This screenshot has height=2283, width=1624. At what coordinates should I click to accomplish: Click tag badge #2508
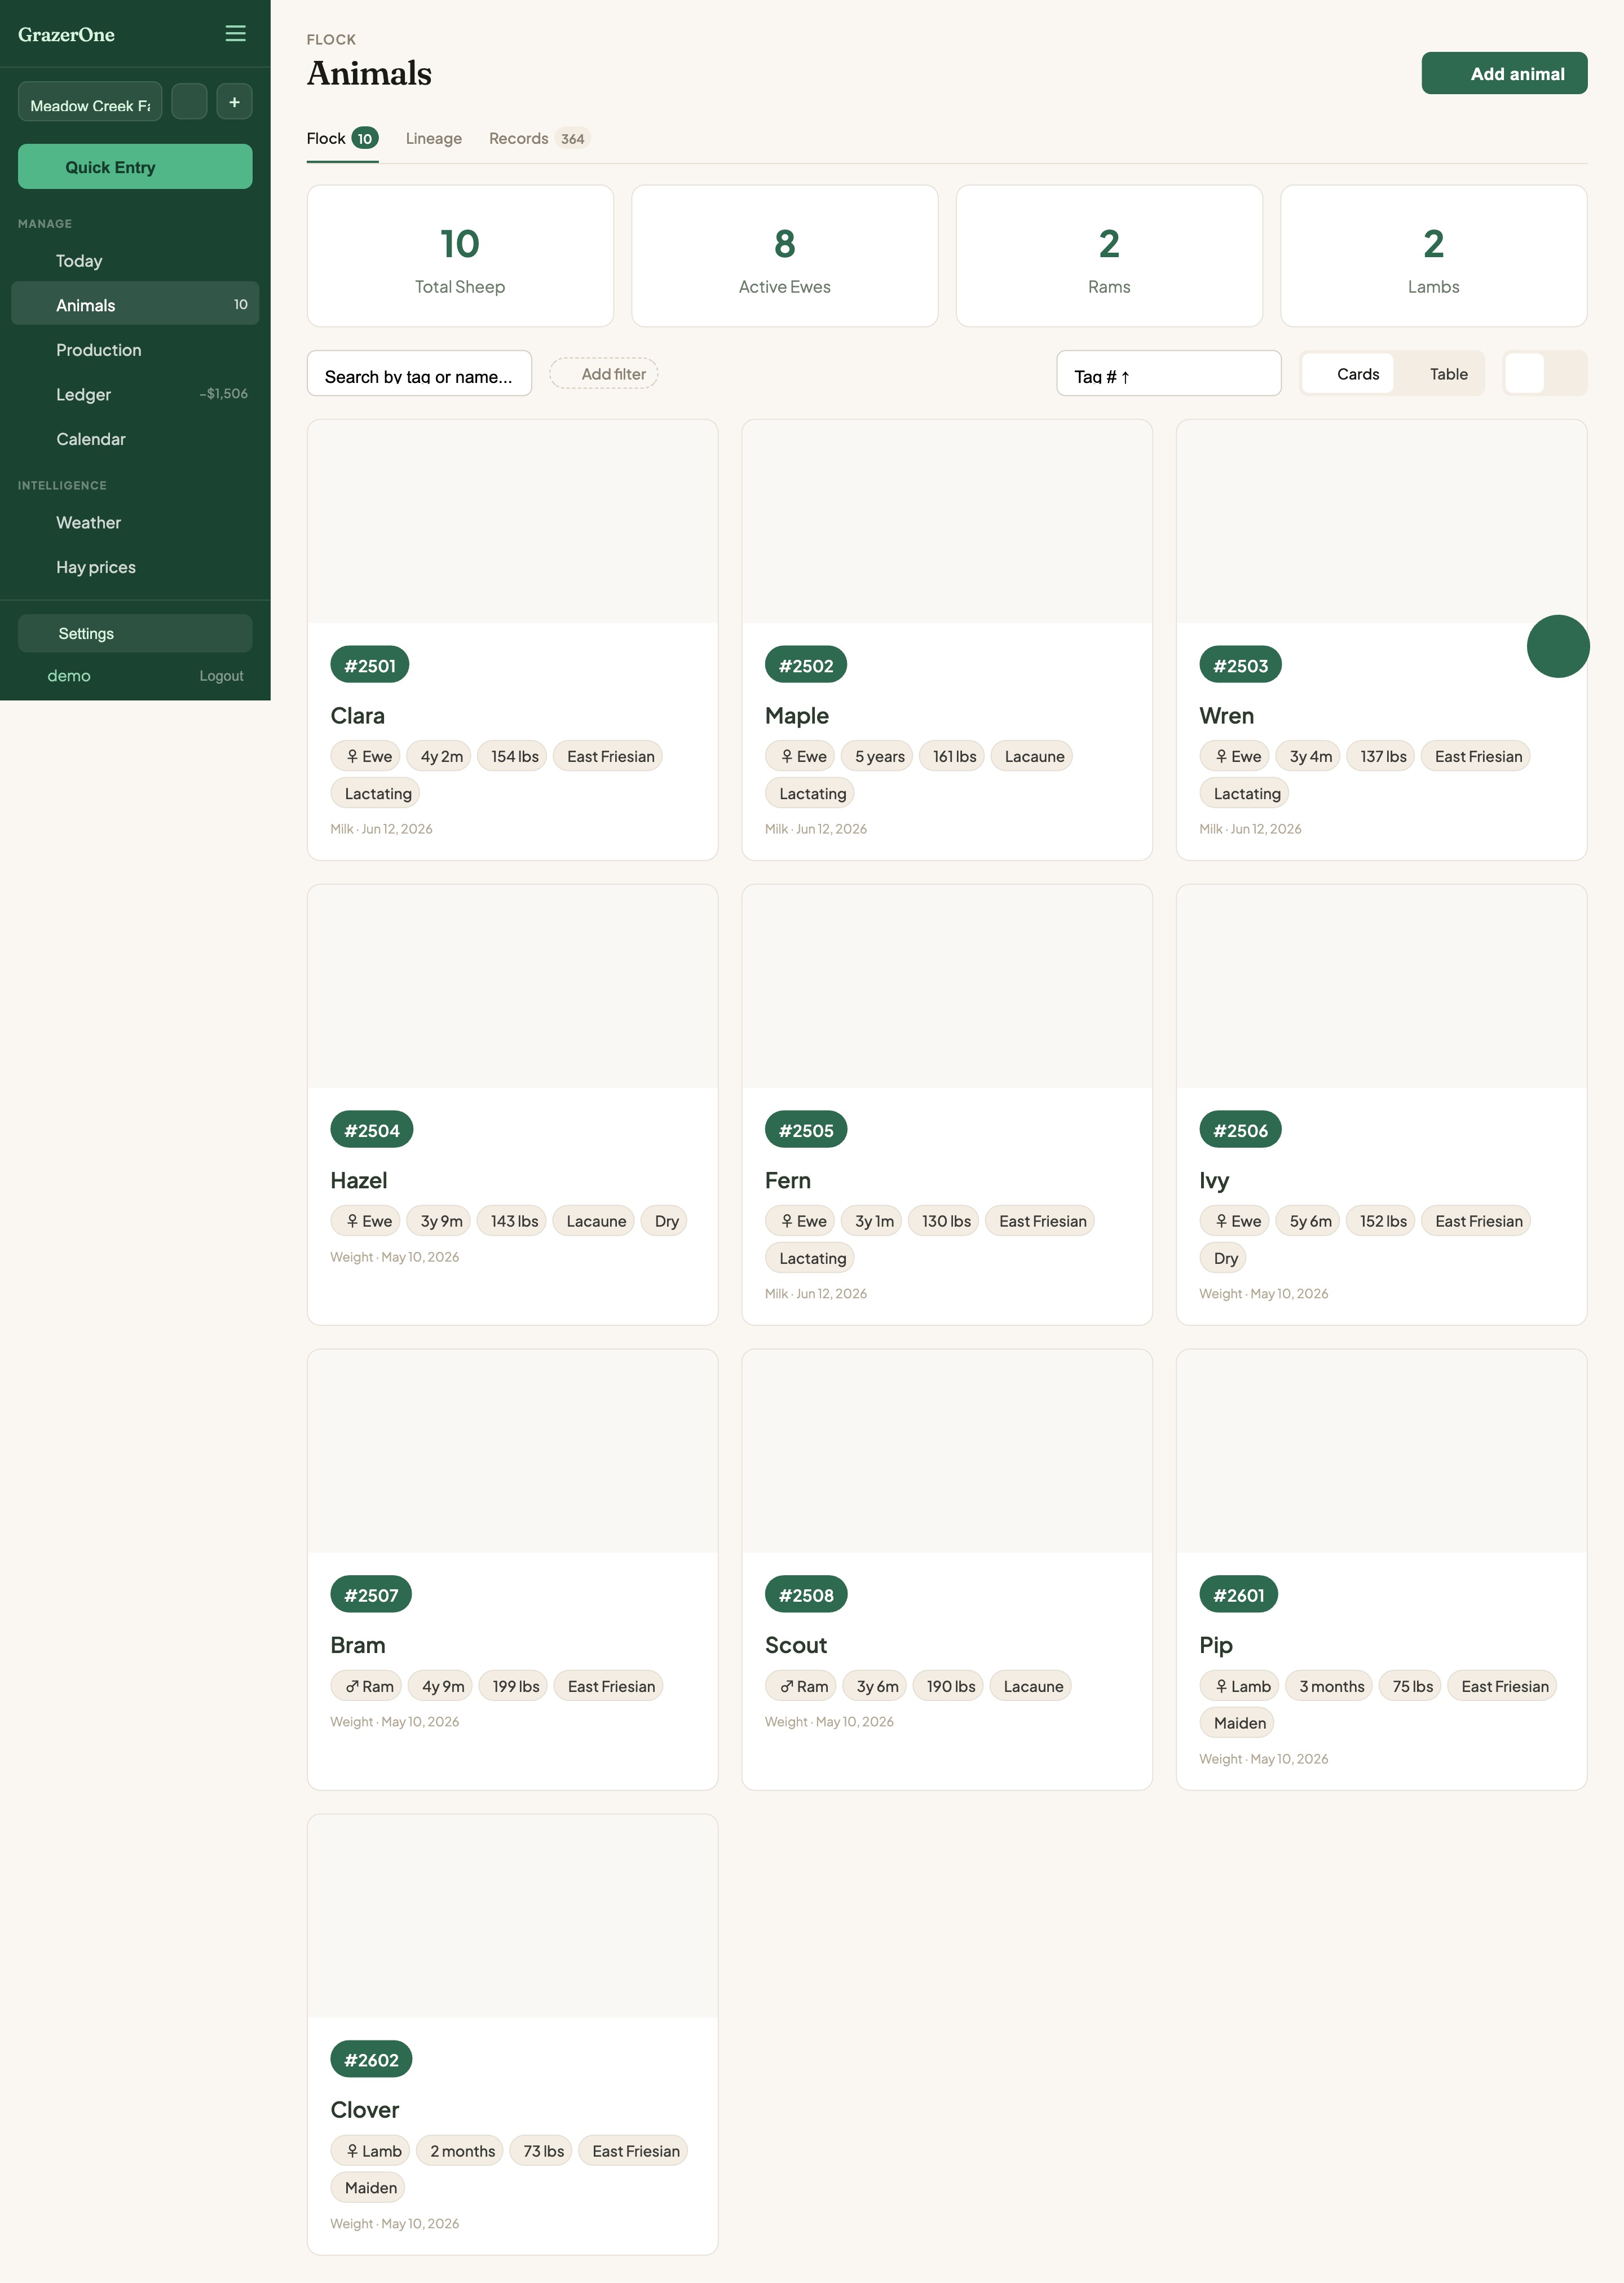(806, 1595)
